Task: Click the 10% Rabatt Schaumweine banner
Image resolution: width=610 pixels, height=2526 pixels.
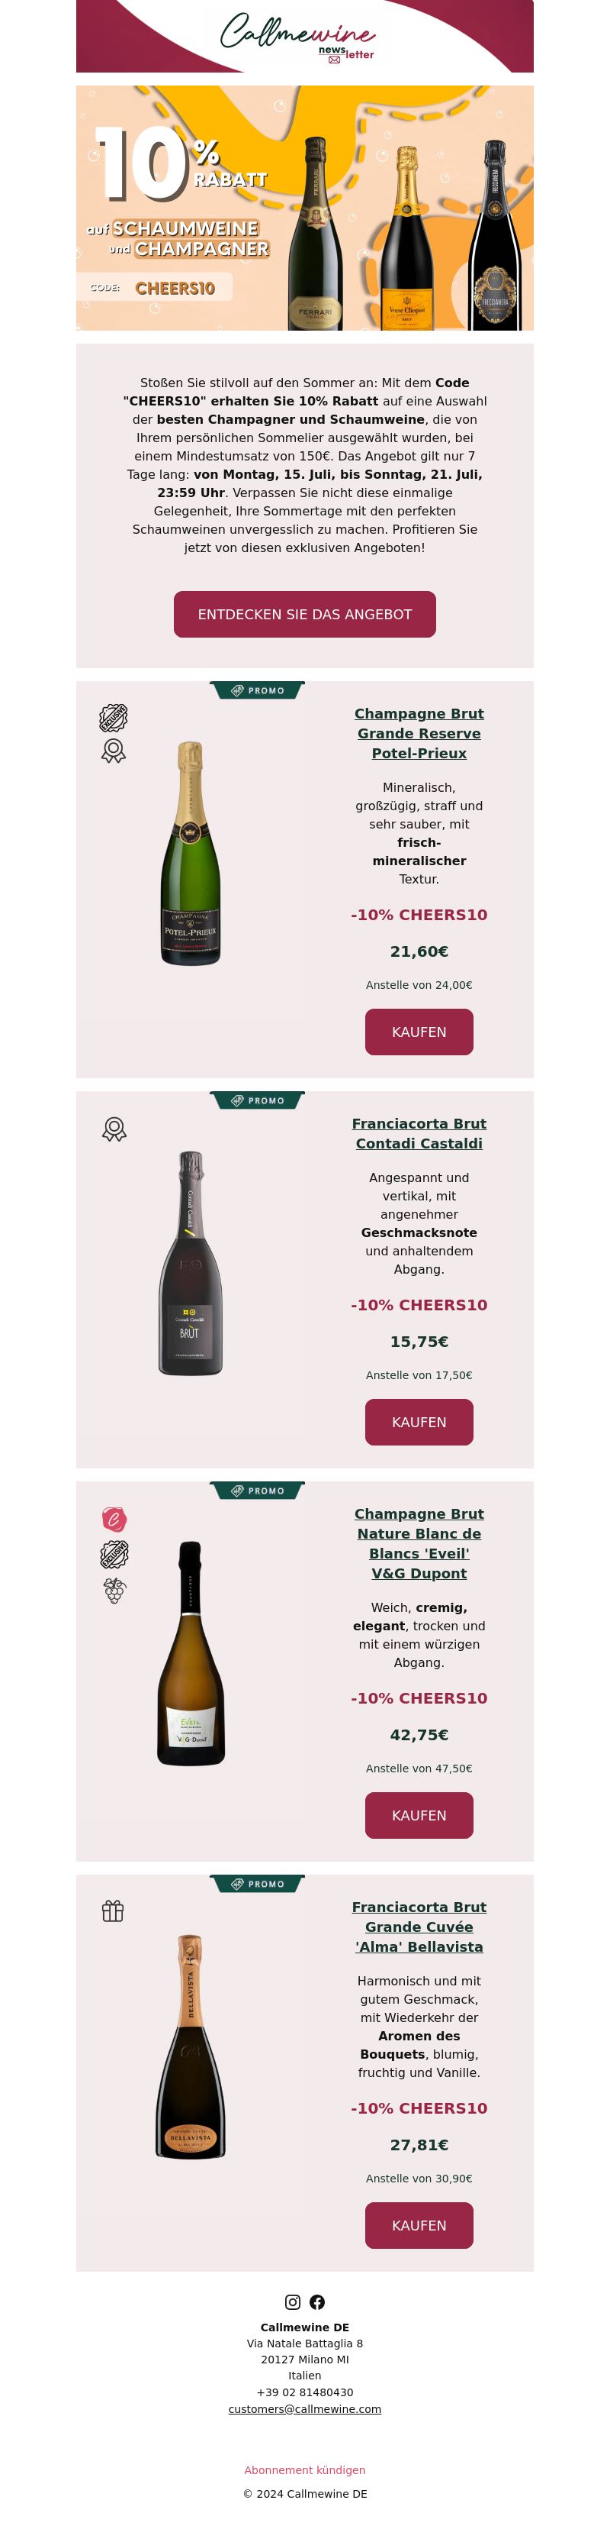Action: point(304,208)
